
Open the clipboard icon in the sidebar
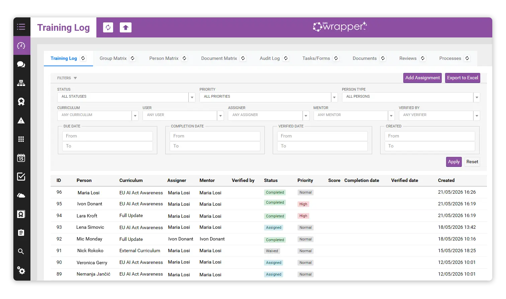(x=21, y=232)
